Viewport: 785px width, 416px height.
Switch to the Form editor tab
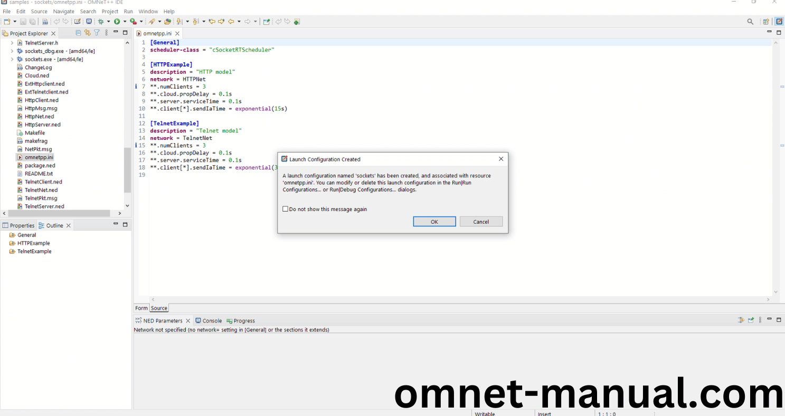pyautogui.click(x=141, y=308)
